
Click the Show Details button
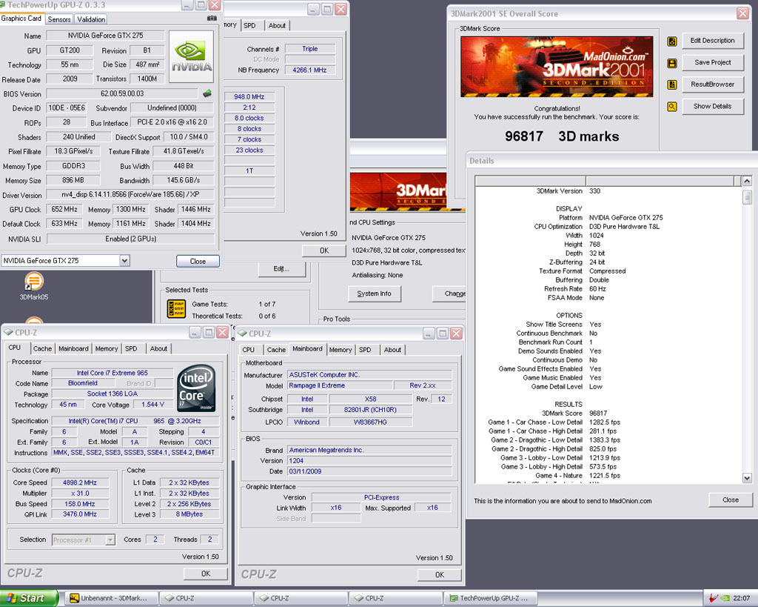712,106
